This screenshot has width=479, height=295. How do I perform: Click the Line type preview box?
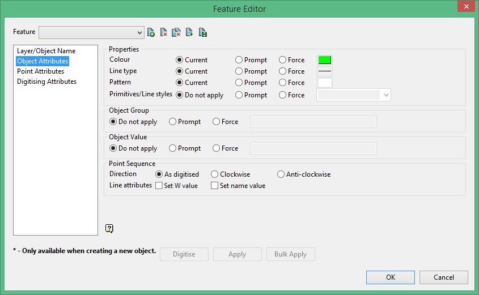tap(325, 71)
